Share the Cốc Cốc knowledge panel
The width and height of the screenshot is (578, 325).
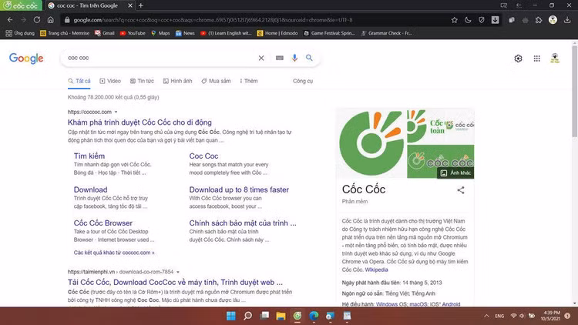tap(461, 189)
